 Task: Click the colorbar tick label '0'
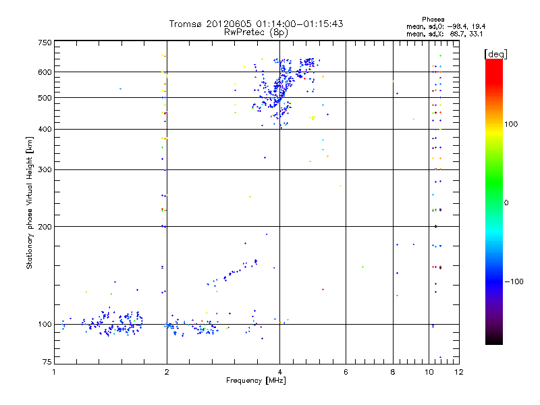[x=506, y=203]
